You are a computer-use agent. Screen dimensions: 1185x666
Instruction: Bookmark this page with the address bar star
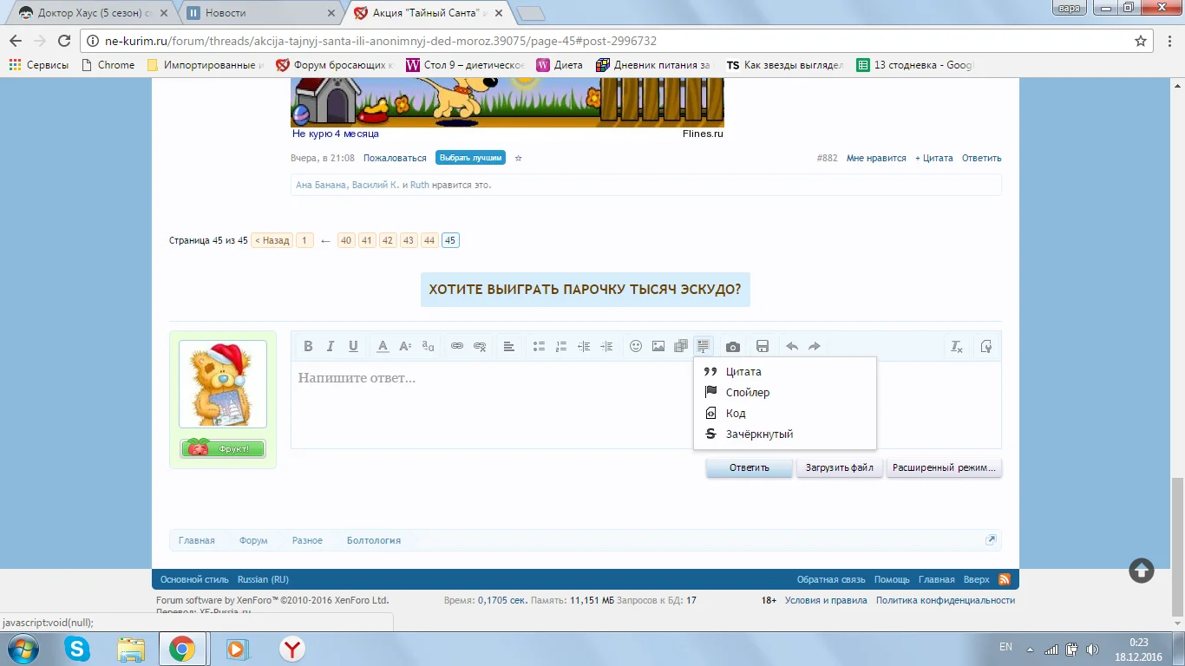click(x=1141, y=41)
